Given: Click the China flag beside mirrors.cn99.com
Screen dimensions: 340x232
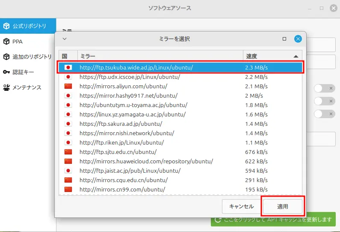Looking at the screenshot, I should click(68, 189).
